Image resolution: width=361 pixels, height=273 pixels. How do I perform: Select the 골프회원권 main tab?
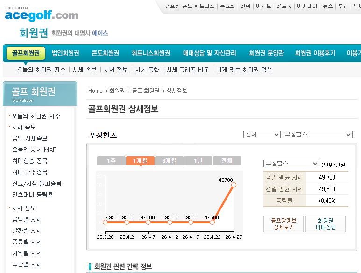point(26,53)
